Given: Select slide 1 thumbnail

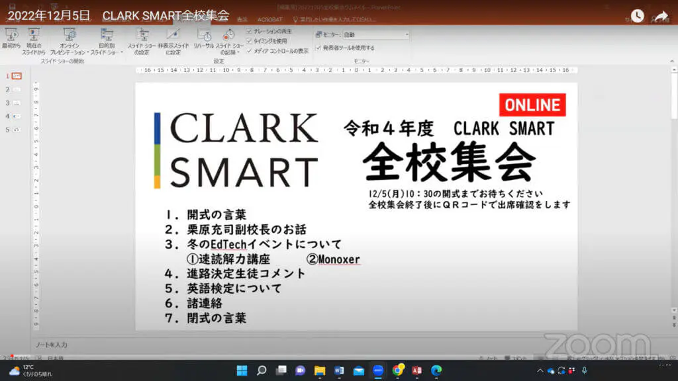Looking at the screenshot, I should click(17, 76).
